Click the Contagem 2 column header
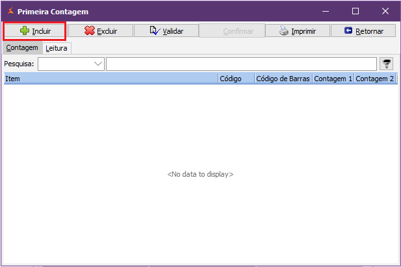The width and height of the screenshot is (401, 267). (374, 79)
